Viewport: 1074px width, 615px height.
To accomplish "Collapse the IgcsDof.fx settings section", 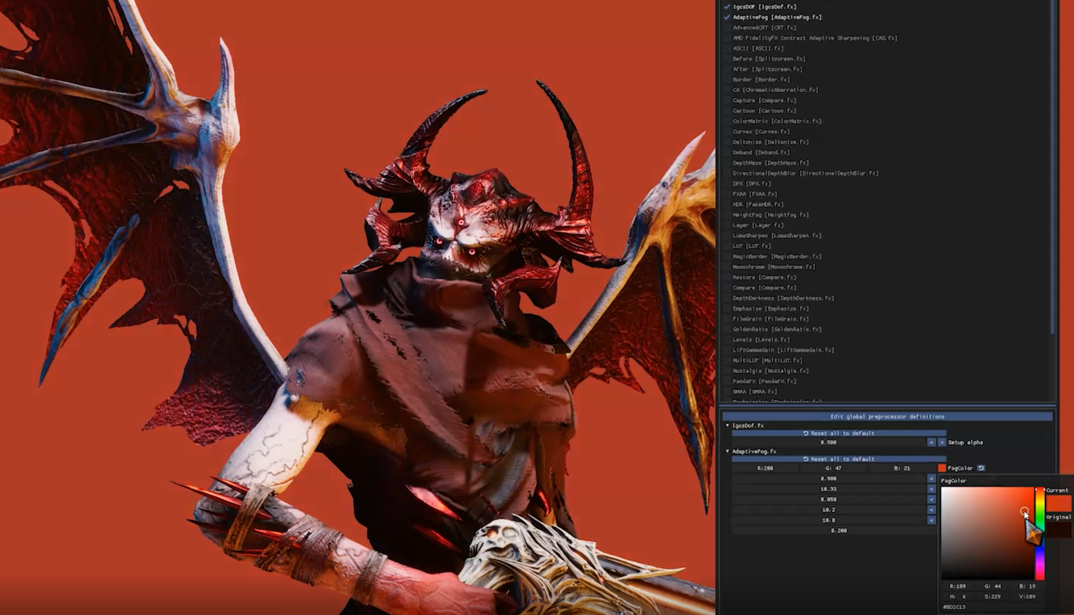I will 727,425.
